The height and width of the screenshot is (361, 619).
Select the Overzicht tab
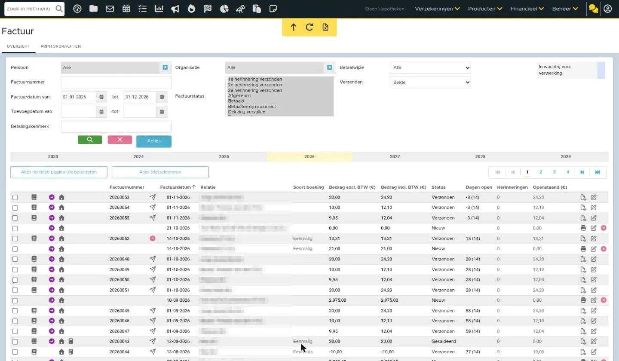pos(18,46)
